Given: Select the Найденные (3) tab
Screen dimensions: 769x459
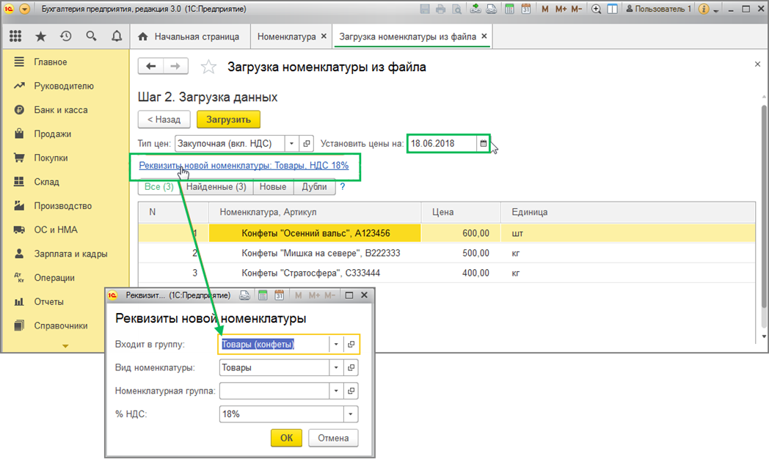Looking at the screenshot, I should click(x=216, y=187).
